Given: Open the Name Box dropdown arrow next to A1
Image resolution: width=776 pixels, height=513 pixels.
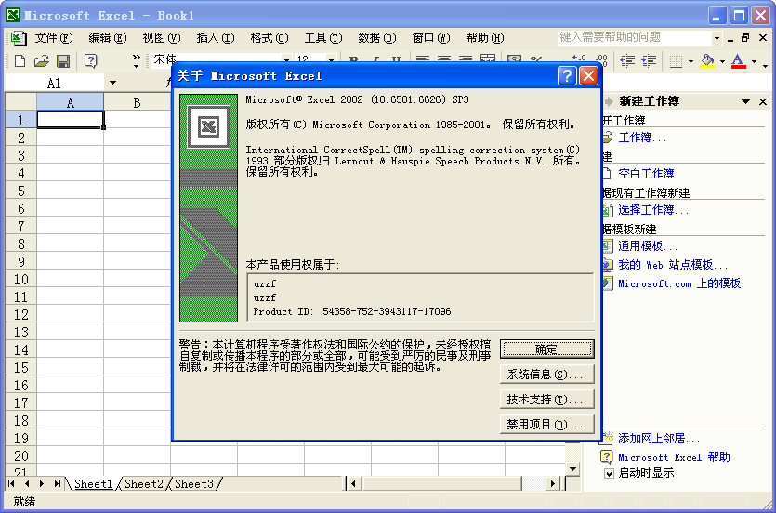Looking at the screenshot, I should coord(112,83).
